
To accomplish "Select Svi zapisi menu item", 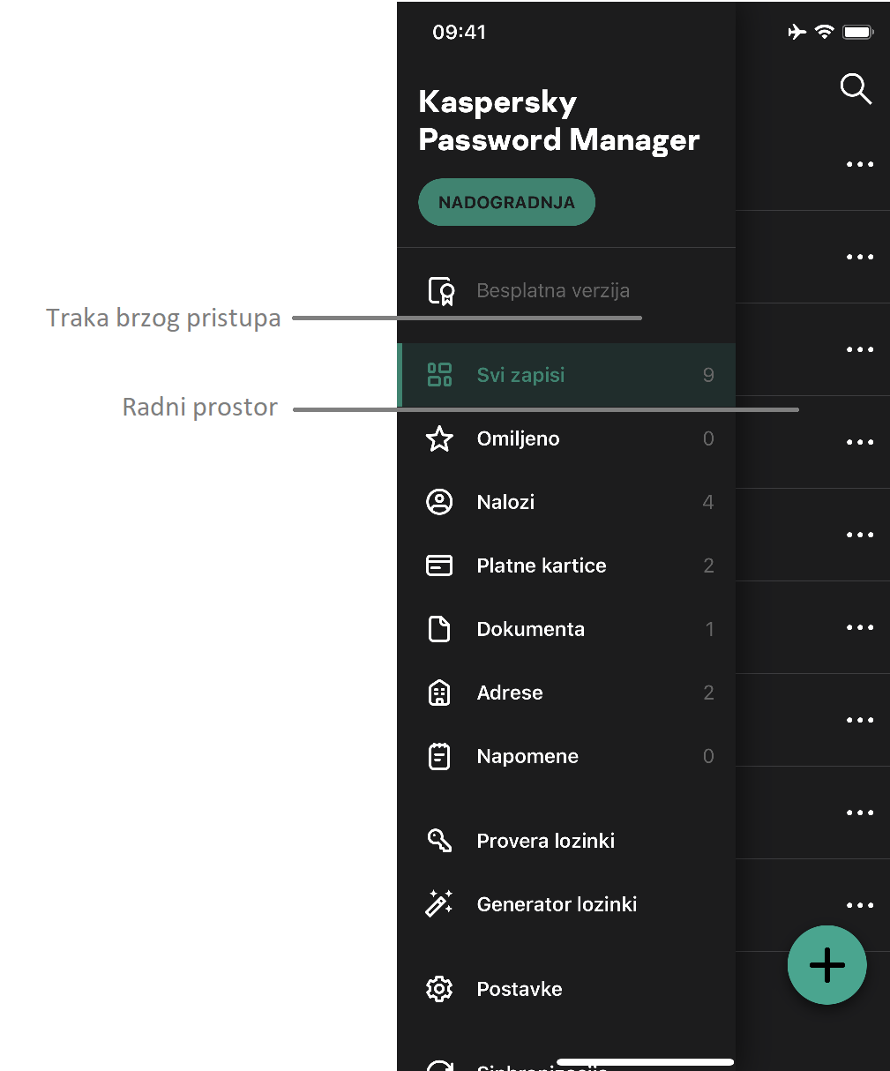I will pyautogui.click(x=520, y=375).
